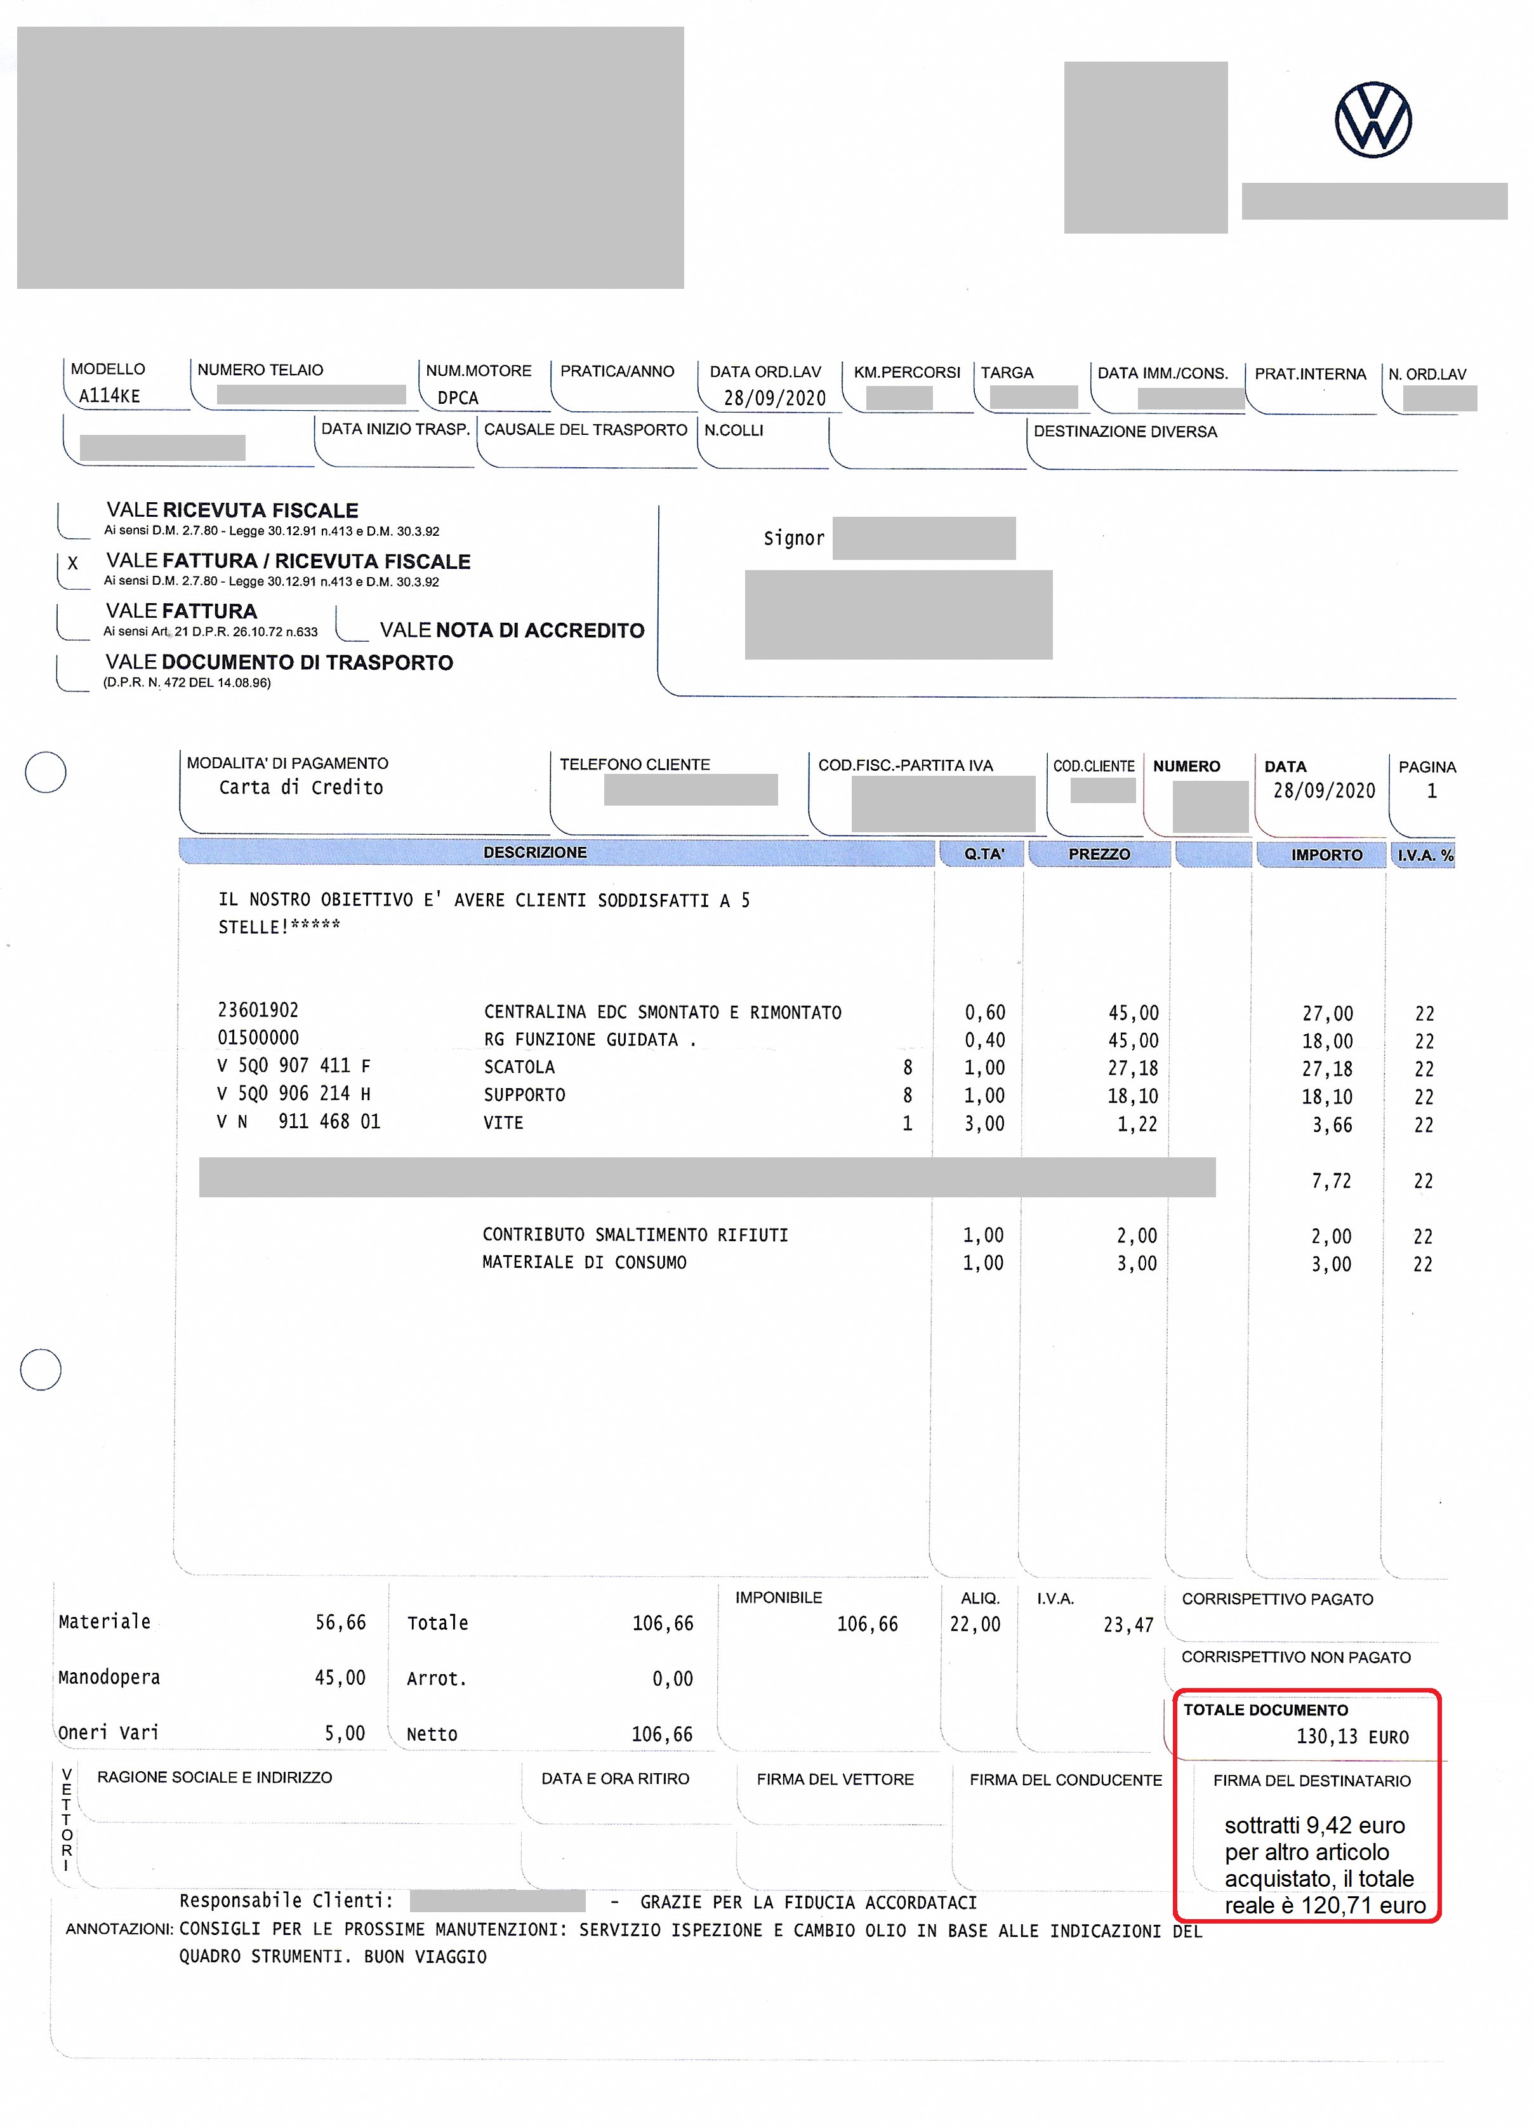Click the Materiale total 56,66

click(341, 1622)
